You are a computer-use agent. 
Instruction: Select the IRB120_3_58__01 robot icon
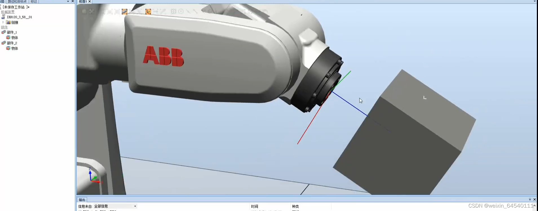(x=3, y=17)
